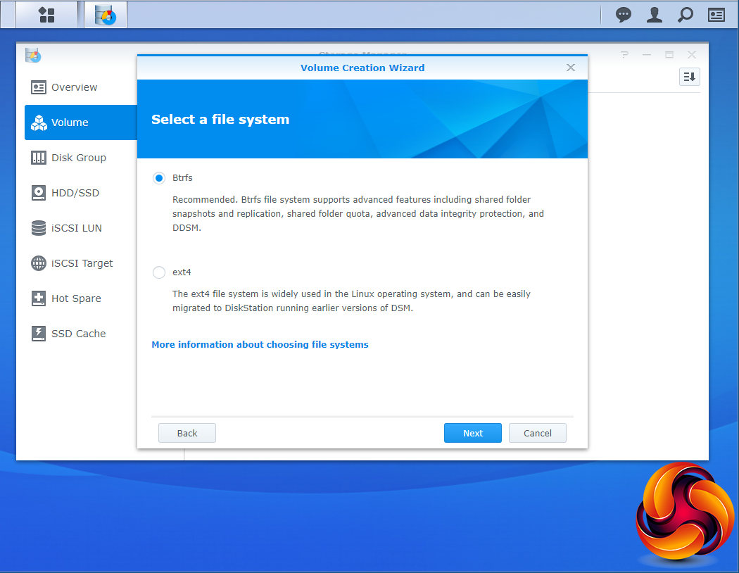Click the SSD Cache lightning icon
Screen dimensions: 739x573
coord(39,334)
